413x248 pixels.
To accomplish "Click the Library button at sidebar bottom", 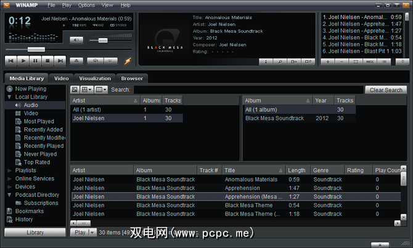I will 35,233.
